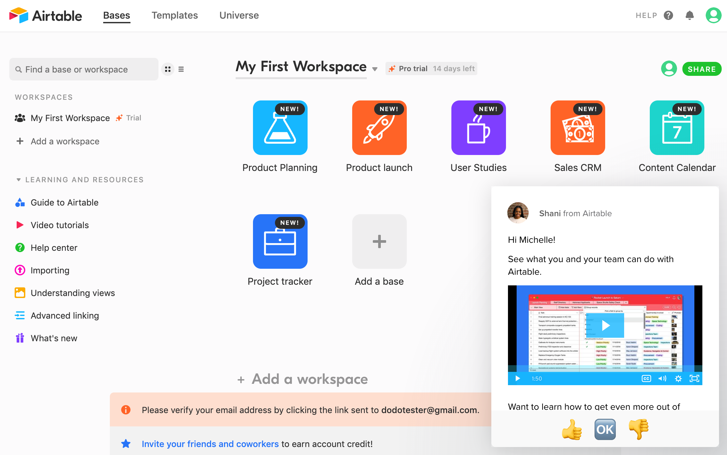This screenshot has width=727, height=455.
Task: Adjust the video volume control
Action: click(662, 379)
